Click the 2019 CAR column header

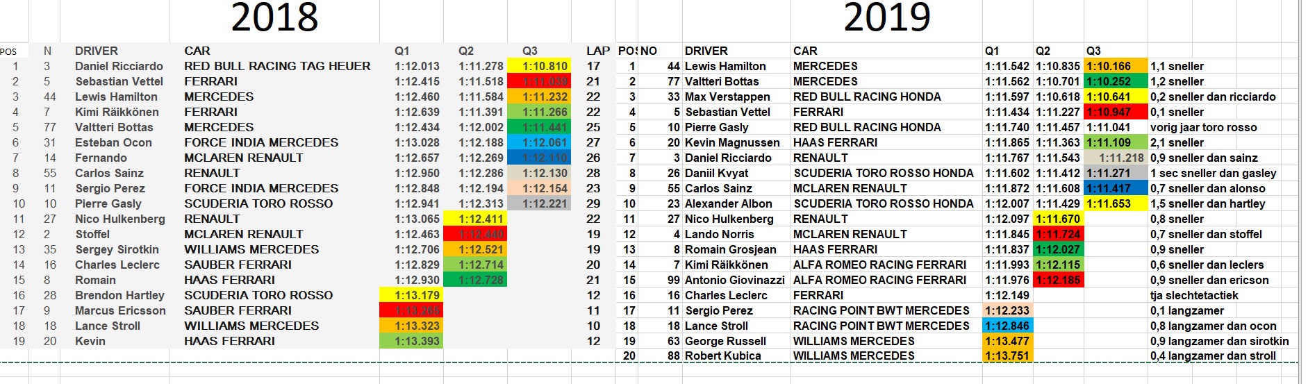point(805,51)
